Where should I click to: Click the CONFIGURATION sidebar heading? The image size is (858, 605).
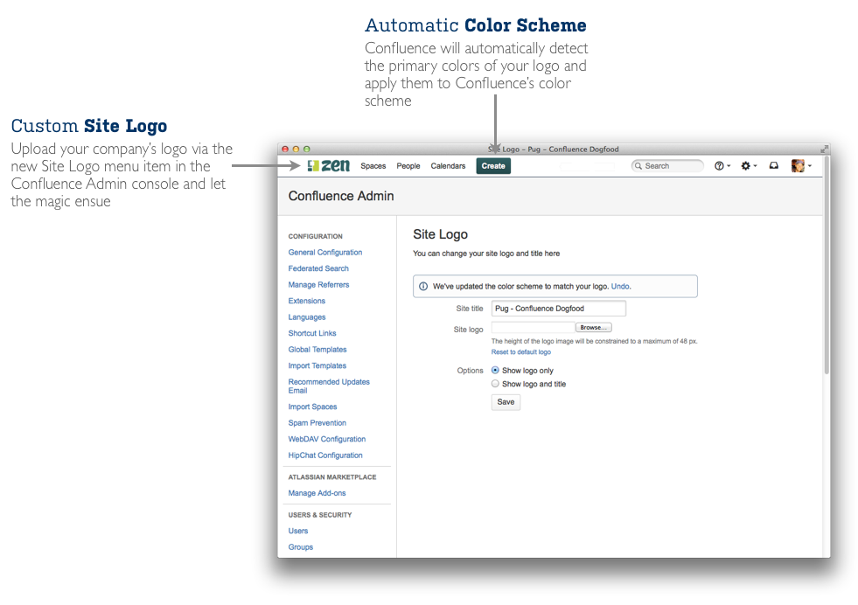click(315, 236)
